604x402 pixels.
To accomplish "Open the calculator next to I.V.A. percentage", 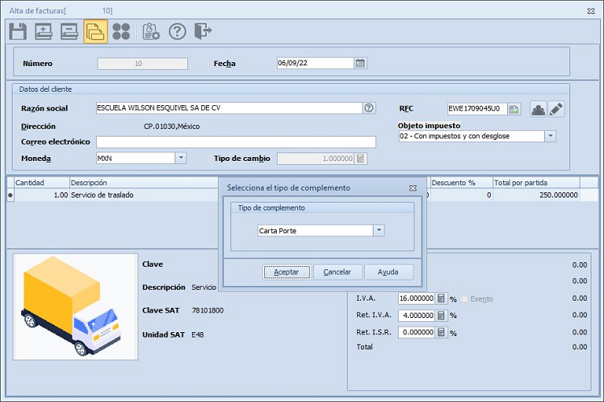I will (441, 298).
